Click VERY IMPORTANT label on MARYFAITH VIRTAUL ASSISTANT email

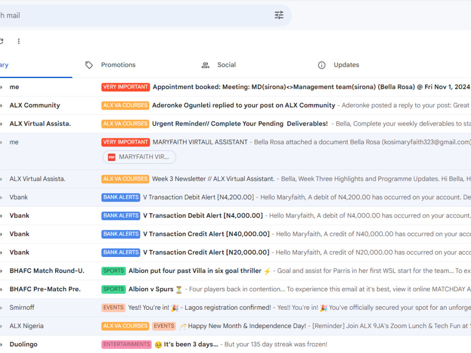[x=126, y=142]
